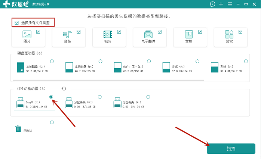Click the 音频 audio type icon
This screenshot has height=159, width=261.
tap(67, 34)
